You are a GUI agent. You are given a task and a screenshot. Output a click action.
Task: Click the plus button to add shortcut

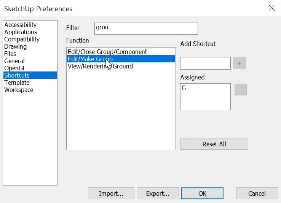(239, 63)
